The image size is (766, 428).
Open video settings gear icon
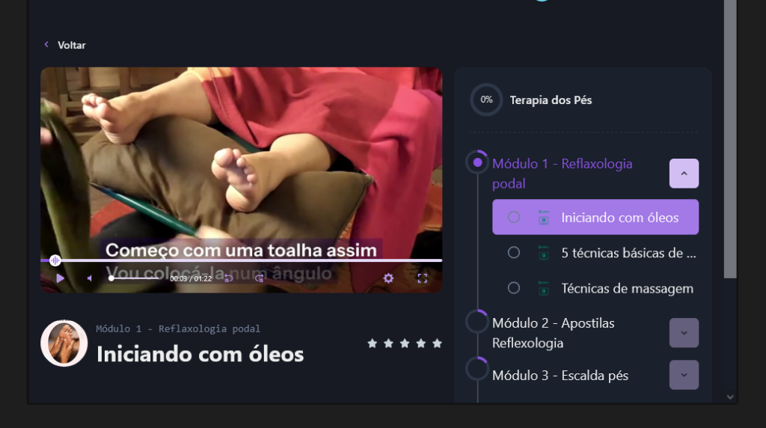[388, 278]
